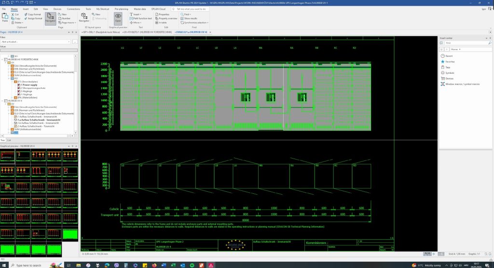494x268 pixels.
Task: Click the Paste icon in Clipboard group
Action: (x=5, y=18)
